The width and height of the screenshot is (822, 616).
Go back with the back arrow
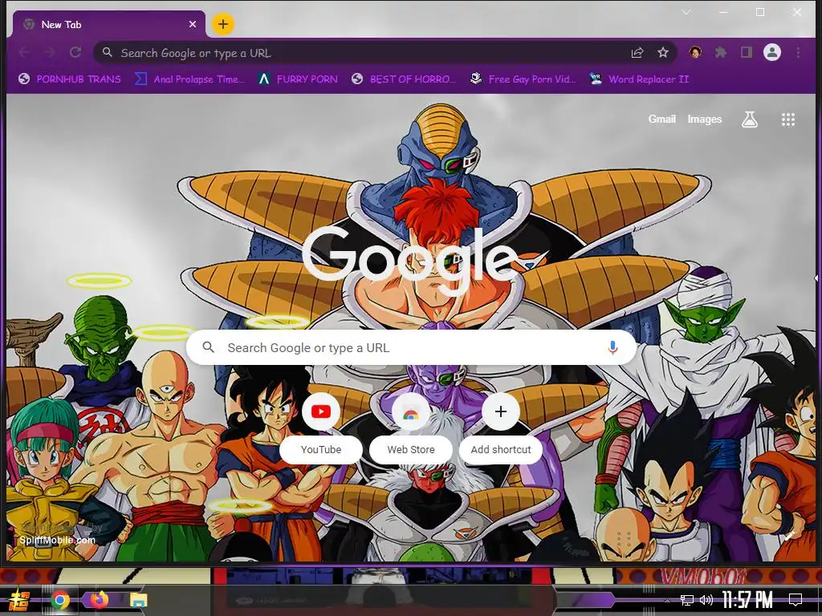tap(24, 52)
